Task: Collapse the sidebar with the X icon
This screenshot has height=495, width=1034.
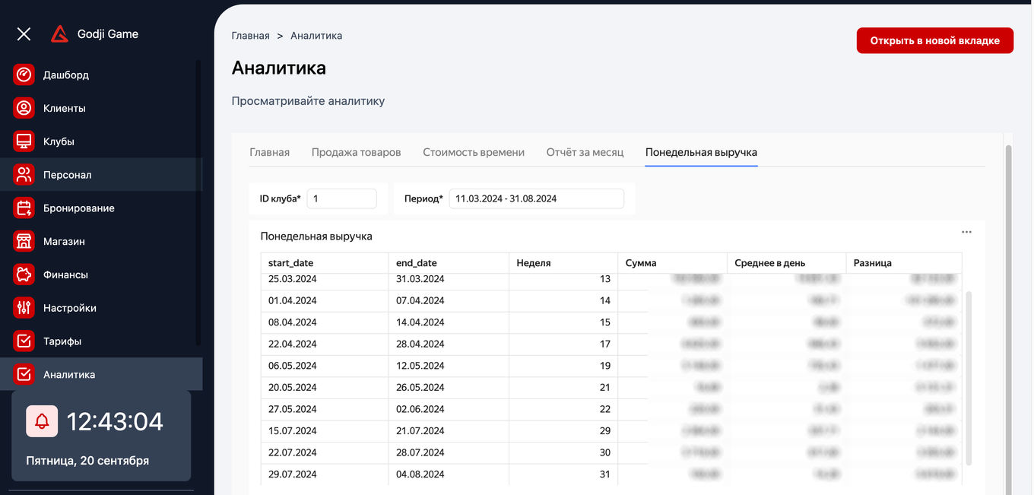Action: (23, 33)
